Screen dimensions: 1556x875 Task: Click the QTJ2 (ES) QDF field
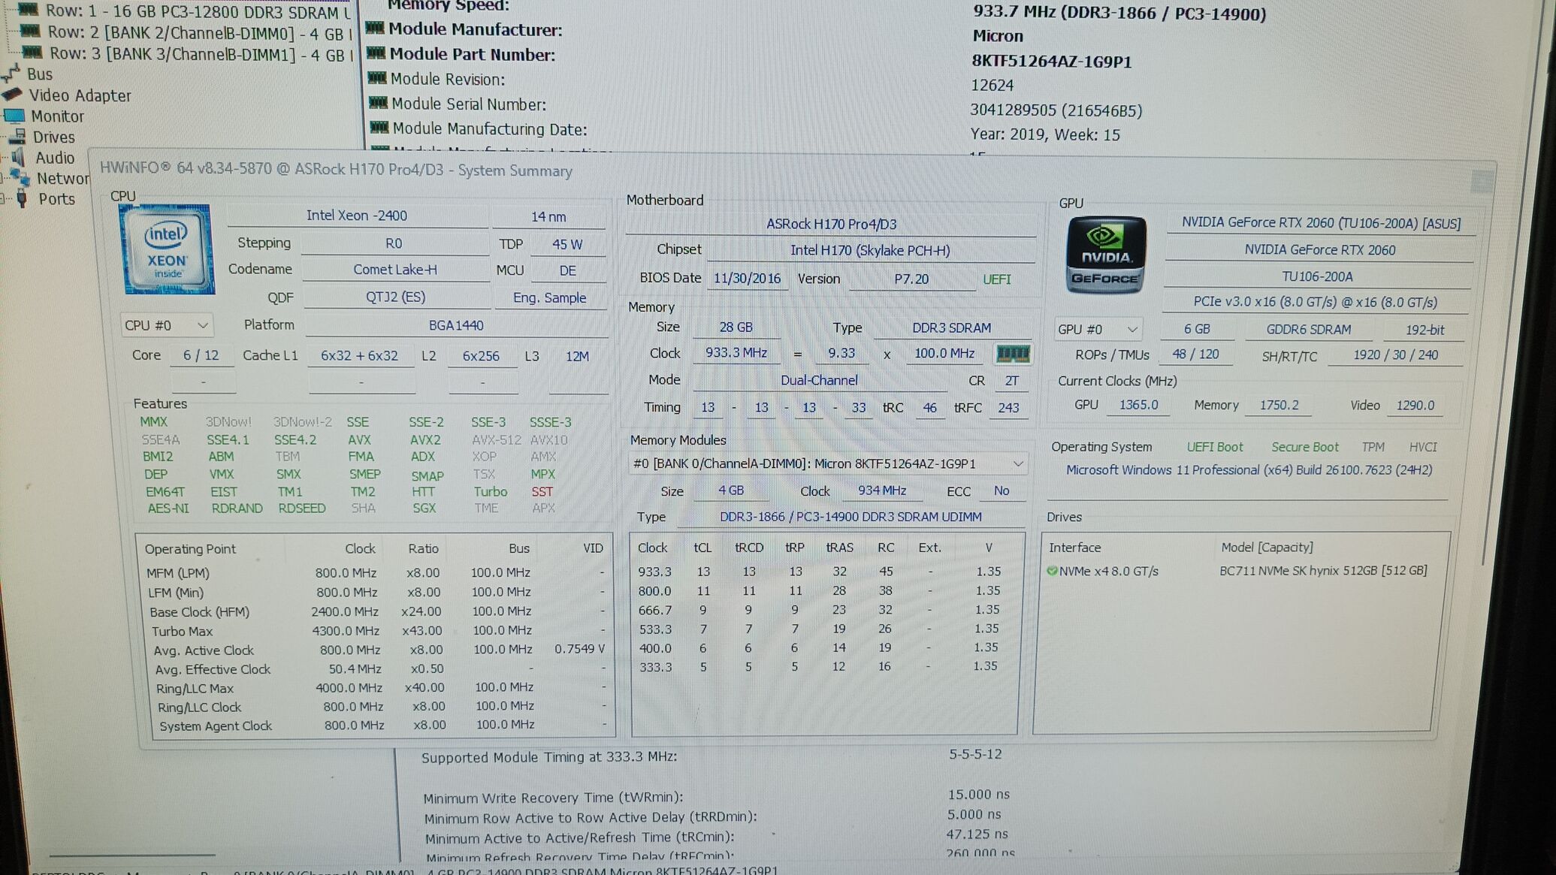396,297
